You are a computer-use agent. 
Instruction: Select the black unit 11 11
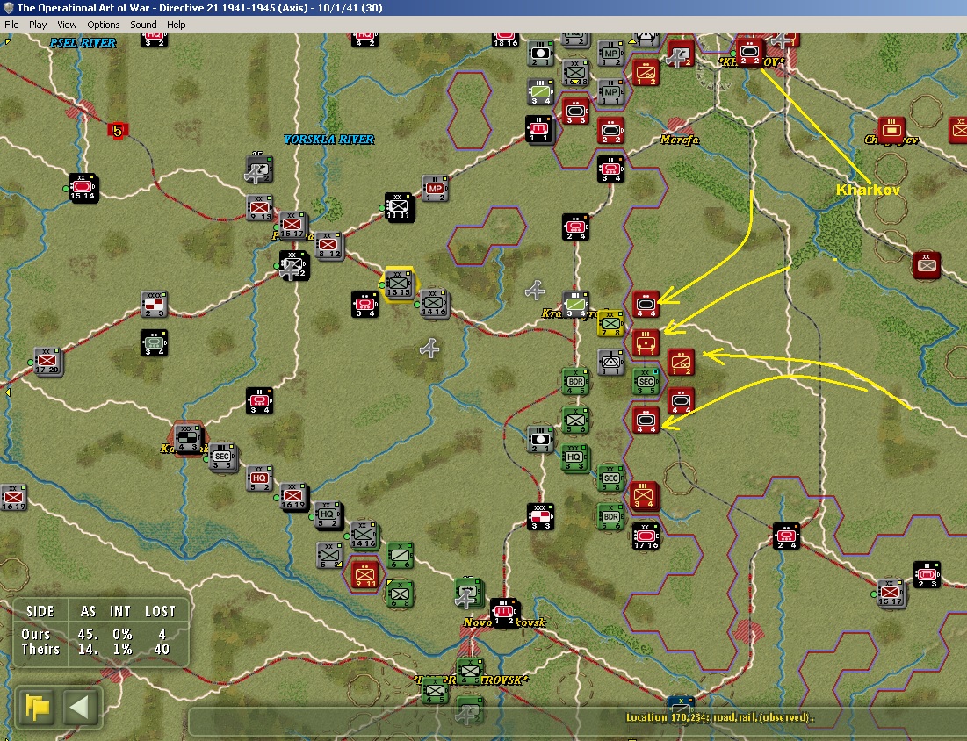tap(398, 207)
